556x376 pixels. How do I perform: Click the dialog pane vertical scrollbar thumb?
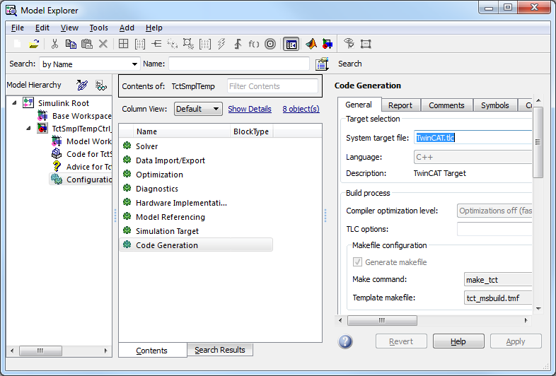(x=538, y=142)
